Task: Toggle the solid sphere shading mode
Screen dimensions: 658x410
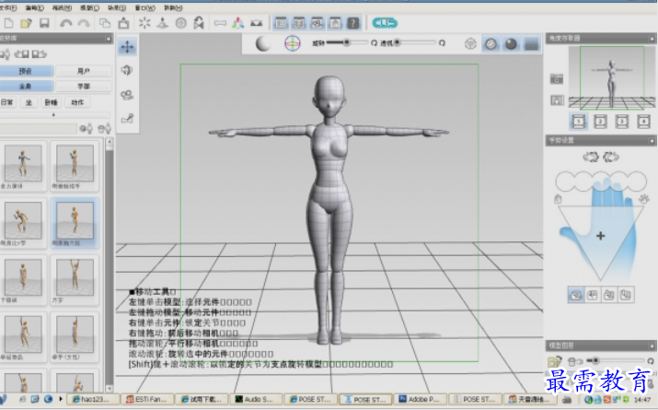Action: 511,43
